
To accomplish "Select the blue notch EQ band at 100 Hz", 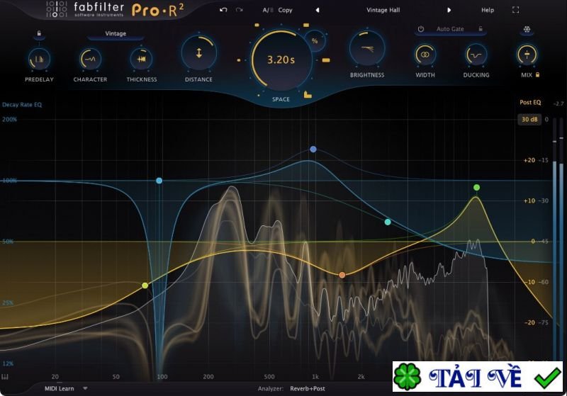I will tap(159, 181).
